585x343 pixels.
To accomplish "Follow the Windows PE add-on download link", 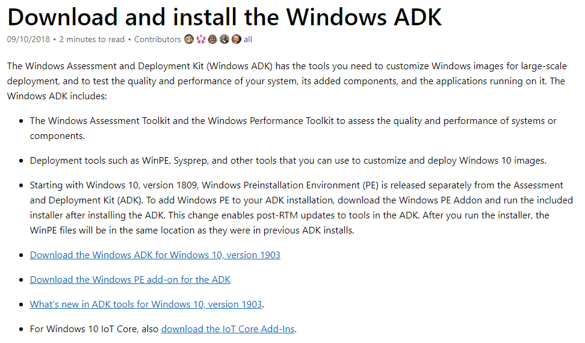I will 130,280.
